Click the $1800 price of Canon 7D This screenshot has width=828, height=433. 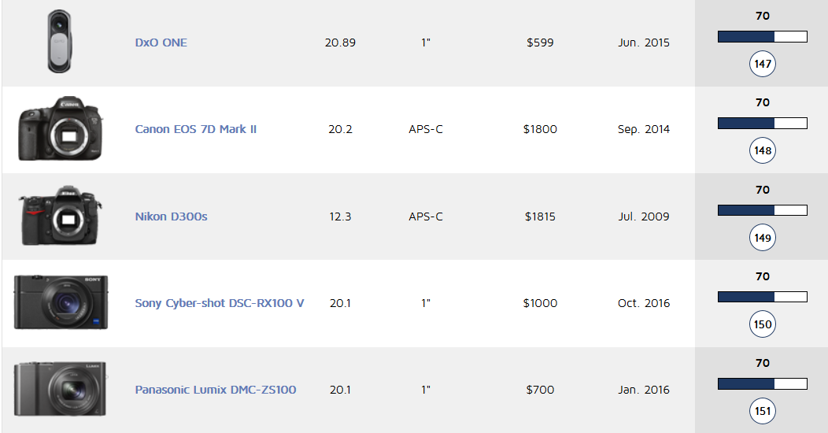coord(540,129)
